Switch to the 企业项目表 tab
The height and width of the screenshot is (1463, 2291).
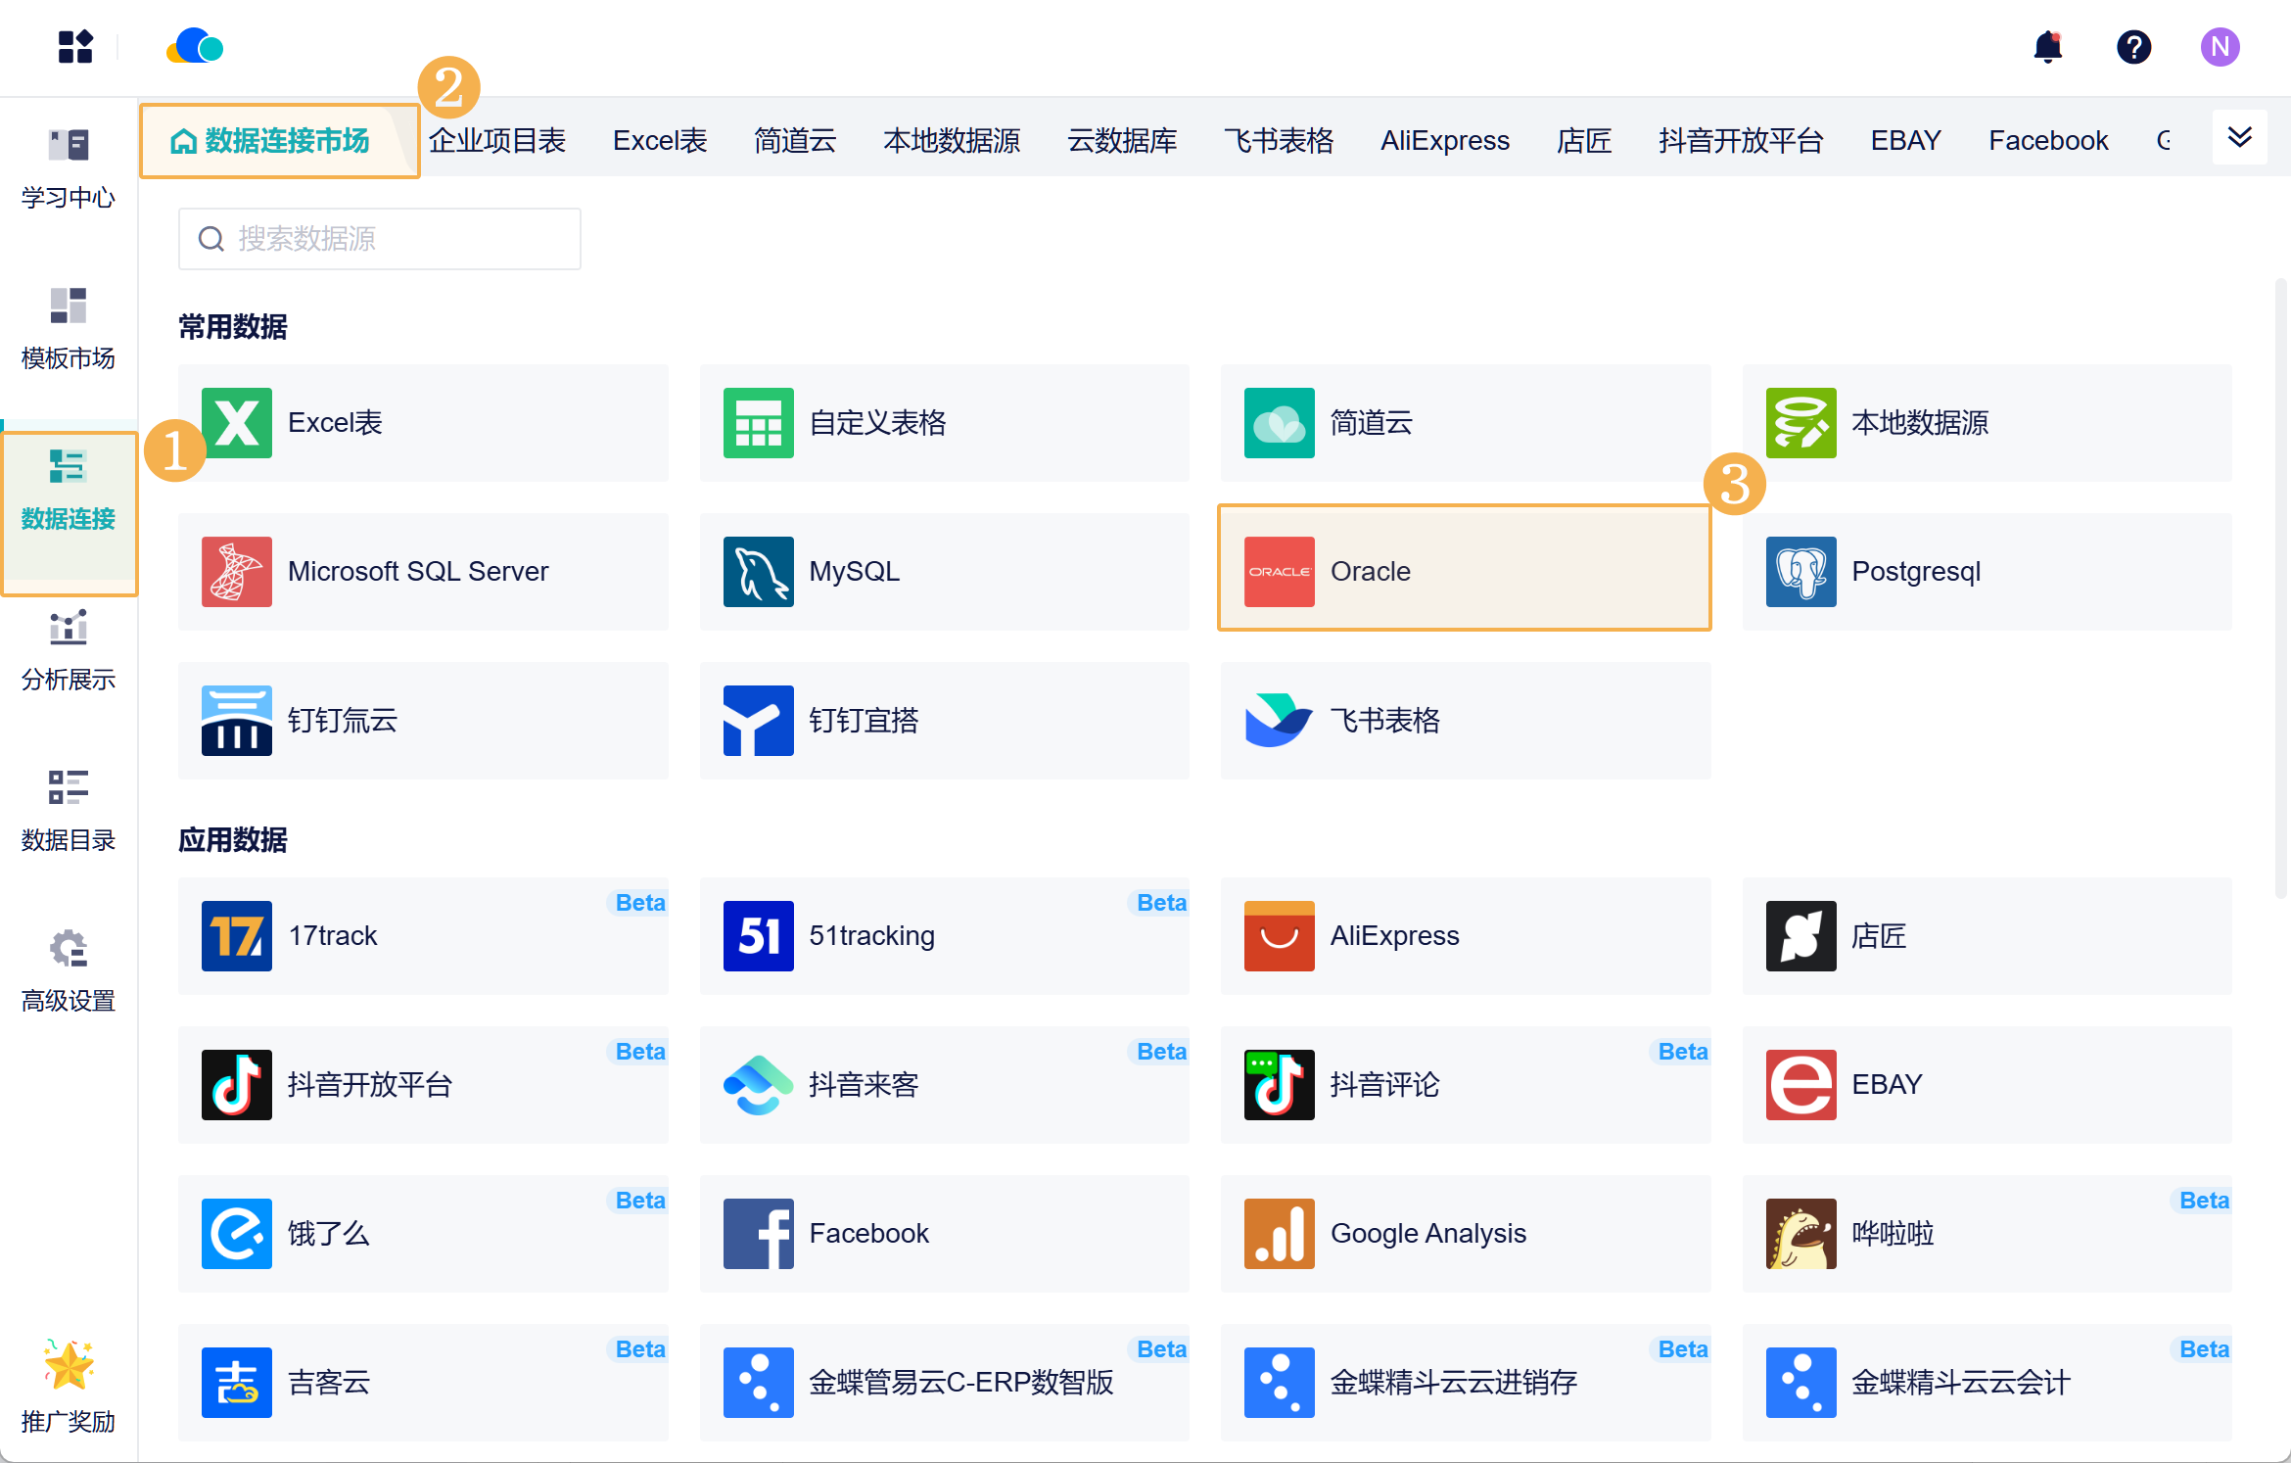pyautogui.click(x=497, y=141)
